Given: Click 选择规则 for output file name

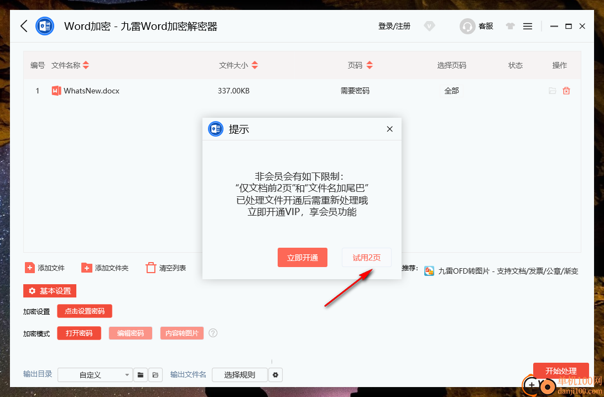Looking at the screenshot, I should click(x=239, y=375).
